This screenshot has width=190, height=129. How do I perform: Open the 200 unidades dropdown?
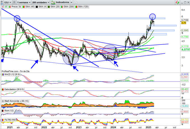click(x=41, y=2)
